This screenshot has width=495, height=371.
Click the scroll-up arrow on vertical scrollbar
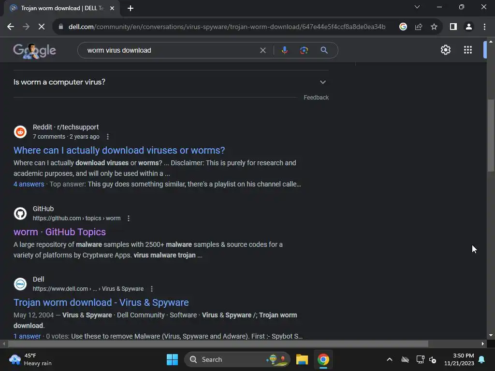click(x=491, y=42)
